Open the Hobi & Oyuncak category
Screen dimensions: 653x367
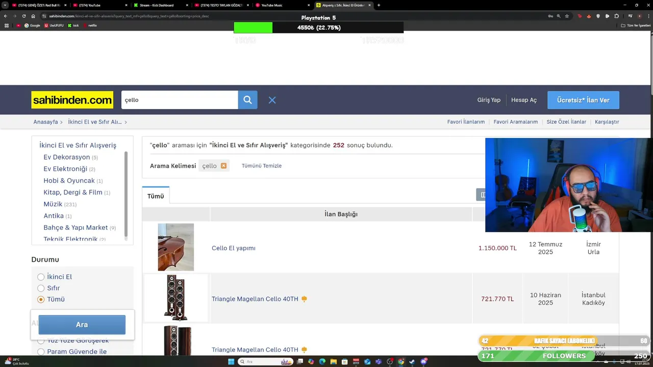[69, 180]
